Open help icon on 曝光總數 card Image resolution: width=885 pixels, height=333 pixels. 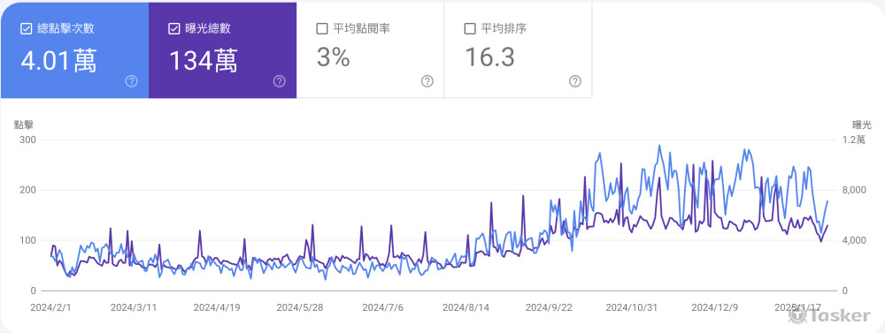pos(280,81)
